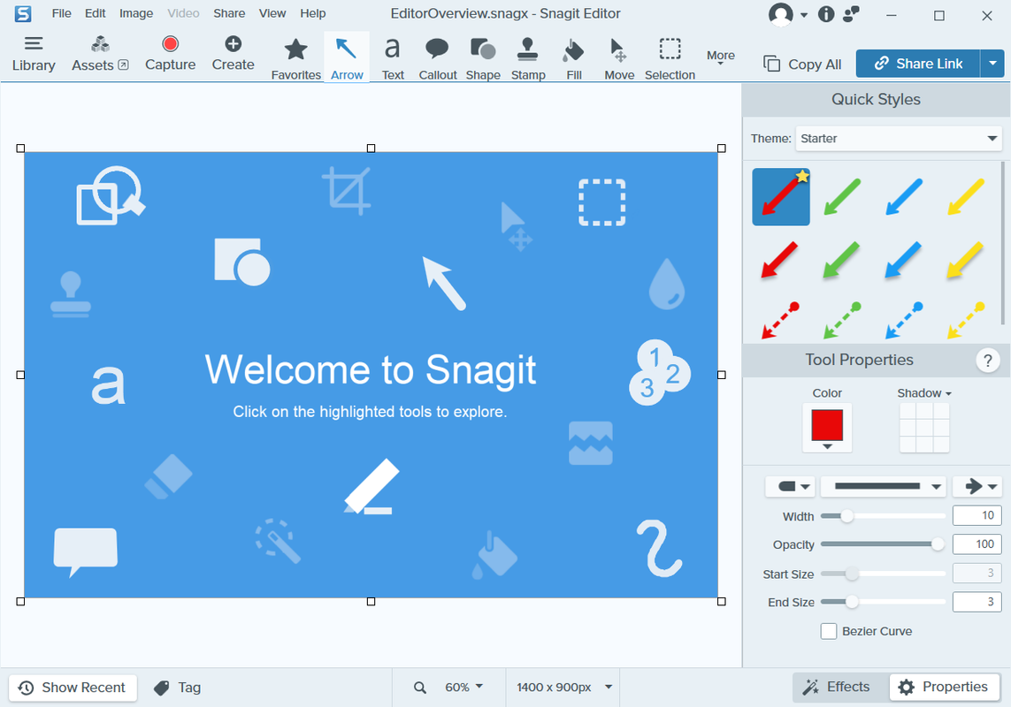Screen dimensions: 1011x707
Task: Select the Fill bucket tool
Action: pyautogui.click(x=574, y=58)
